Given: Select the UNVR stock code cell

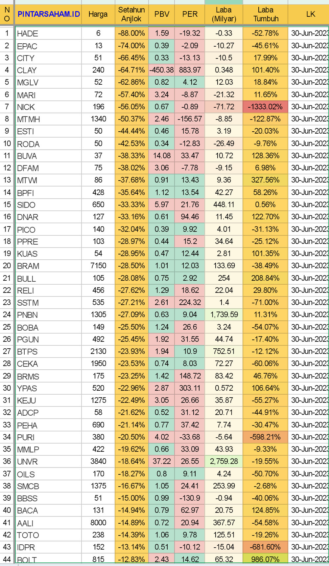Looking at the screenshot, I should point(48,462).
